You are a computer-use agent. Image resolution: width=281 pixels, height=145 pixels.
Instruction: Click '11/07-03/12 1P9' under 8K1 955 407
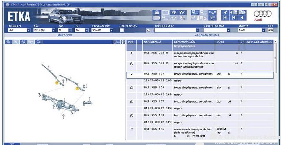pos(158,81)
